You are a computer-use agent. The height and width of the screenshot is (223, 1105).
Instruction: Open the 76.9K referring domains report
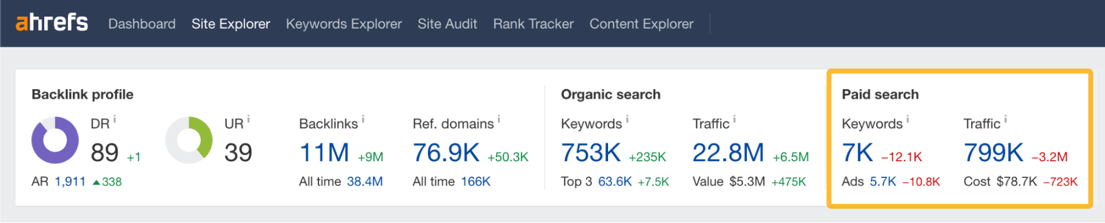(446, 153)
